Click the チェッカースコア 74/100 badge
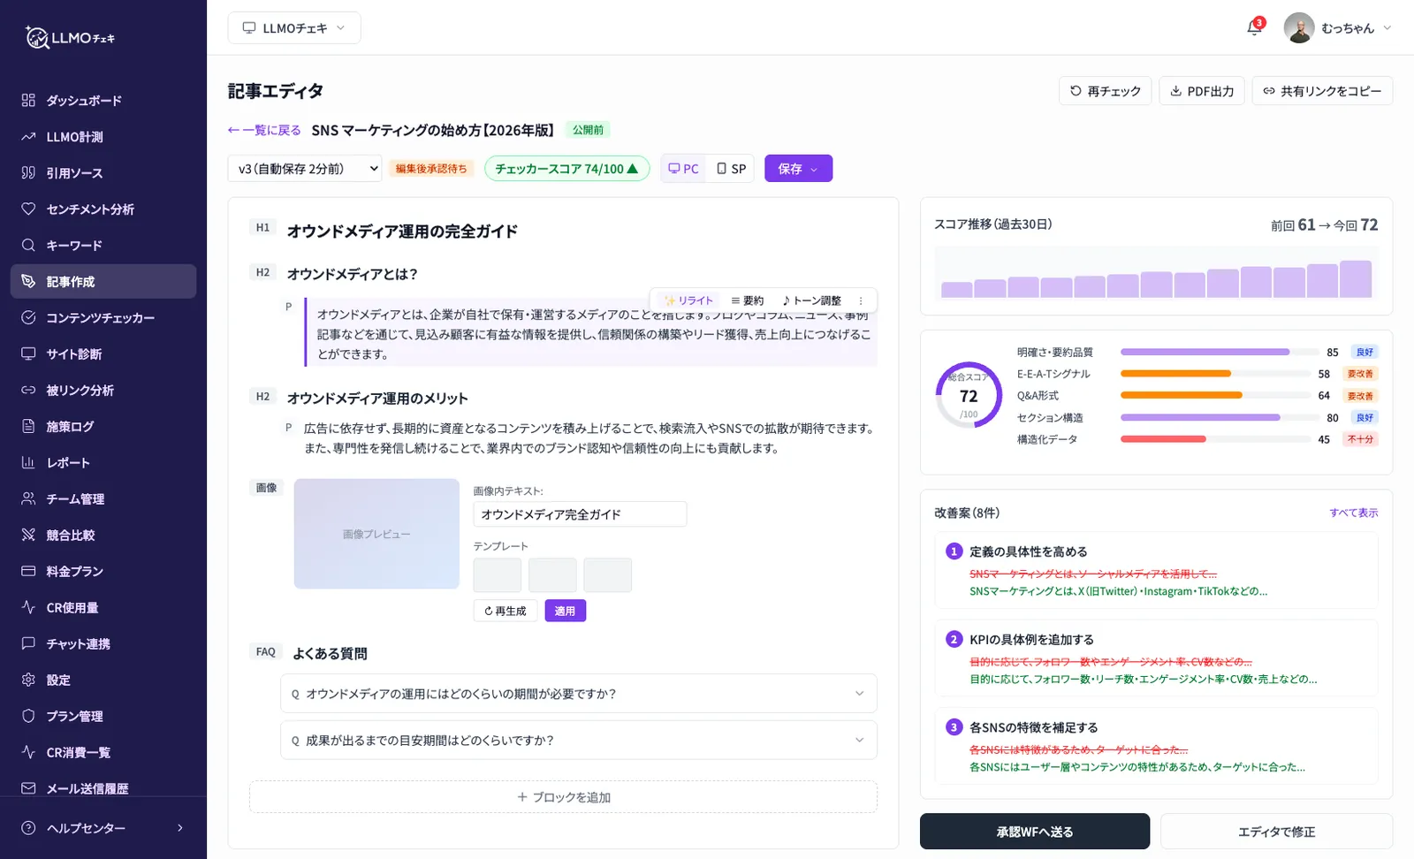Image resolution: width=1414 pixels, height=859 pixels. (x=566, y=169)
